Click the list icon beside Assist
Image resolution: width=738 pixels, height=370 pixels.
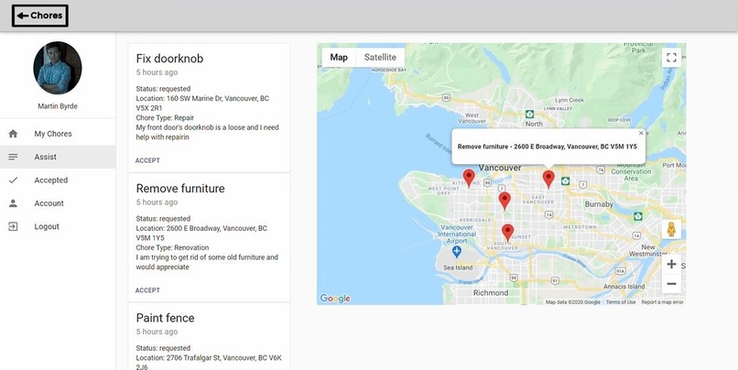pos(13,157)
